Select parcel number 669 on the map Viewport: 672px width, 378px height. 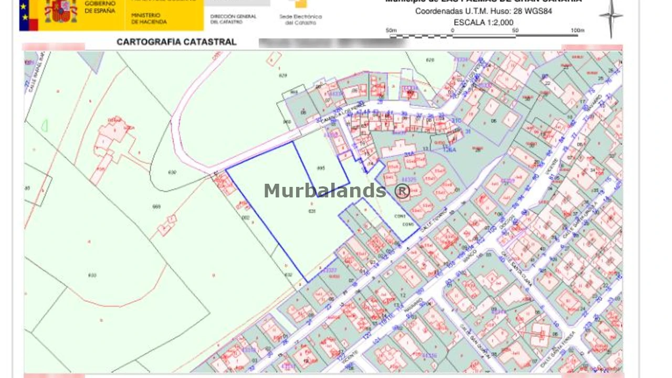click(156, 207)
